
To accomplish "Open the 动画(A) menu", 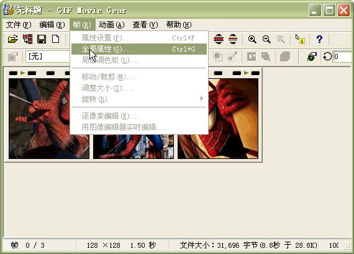I will 112,25.
